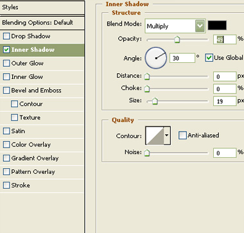Select the Gradient Overlay style row
Image resolution: width=244 pixels, height=233 pixels.
(x=42, y=158)
